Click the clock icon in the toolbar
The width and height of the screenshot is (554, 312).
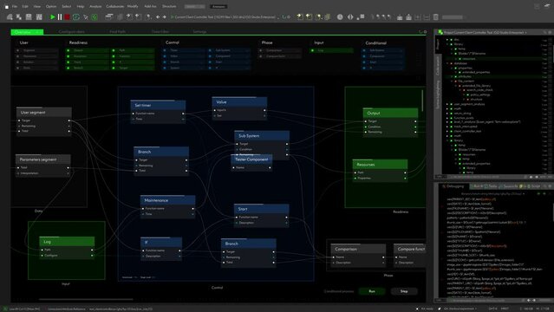point(340,16)
